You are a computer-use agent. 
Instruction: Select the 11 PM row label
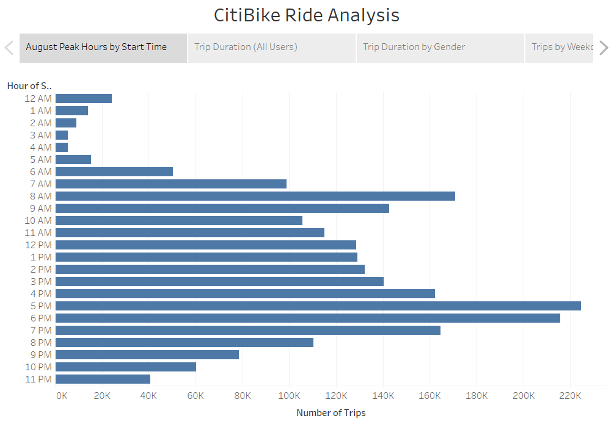(38, 379)
